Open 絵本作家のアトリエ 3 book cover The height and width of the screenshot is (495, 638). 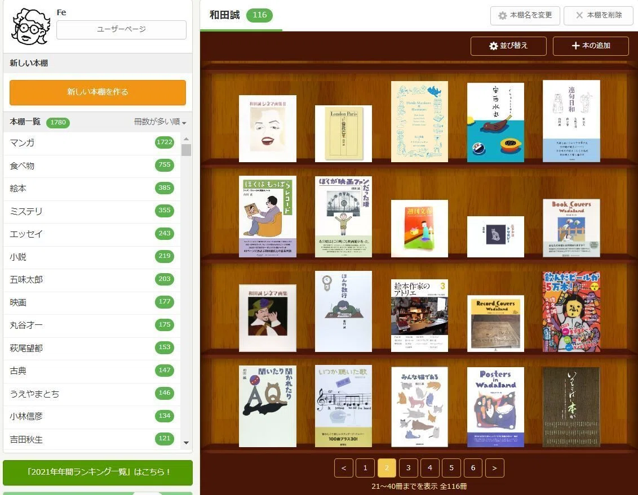[x=419, y=315]
